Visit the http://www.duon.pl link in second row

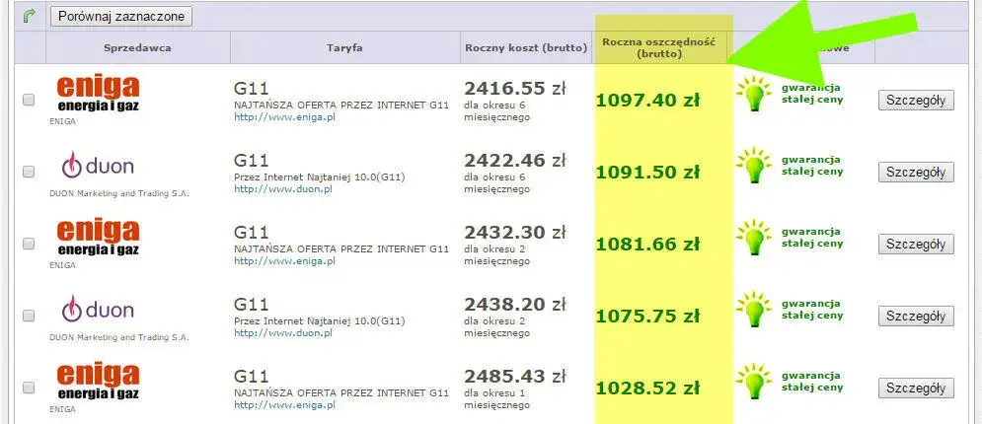282,187
